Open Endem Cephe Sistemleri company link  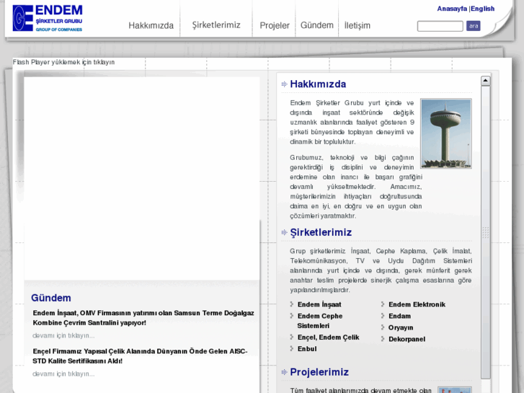pos(320,321)
